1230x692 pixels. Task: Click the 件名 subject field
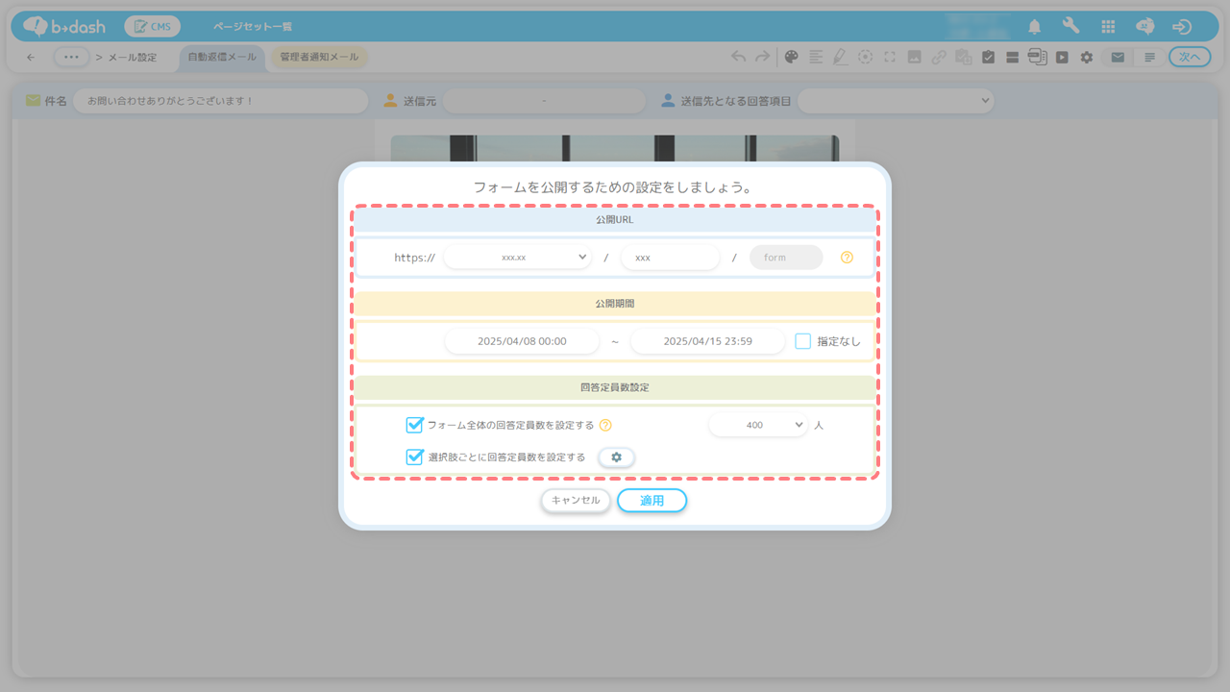[220, 101]
